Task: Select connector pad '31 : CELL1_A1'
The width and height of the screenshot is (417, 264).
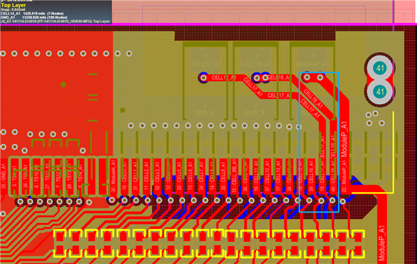Action: coord(135,177)
